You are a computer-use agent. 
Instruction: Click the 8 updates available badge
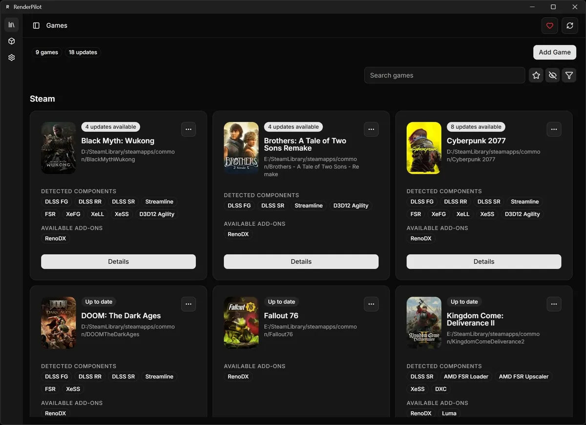(476, 127)
